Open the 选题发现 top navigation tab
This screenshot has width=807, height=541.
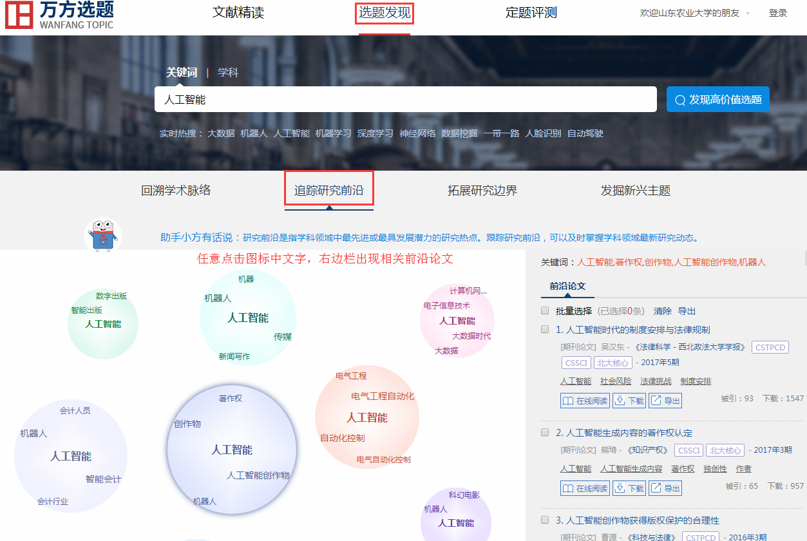(385, 13)
